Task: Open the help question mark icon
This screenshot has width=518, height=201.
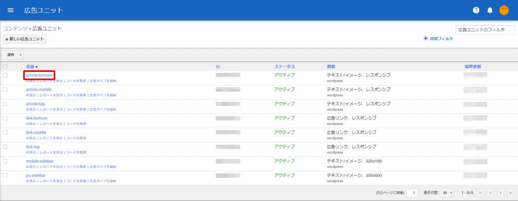Action: pos(476,10)
